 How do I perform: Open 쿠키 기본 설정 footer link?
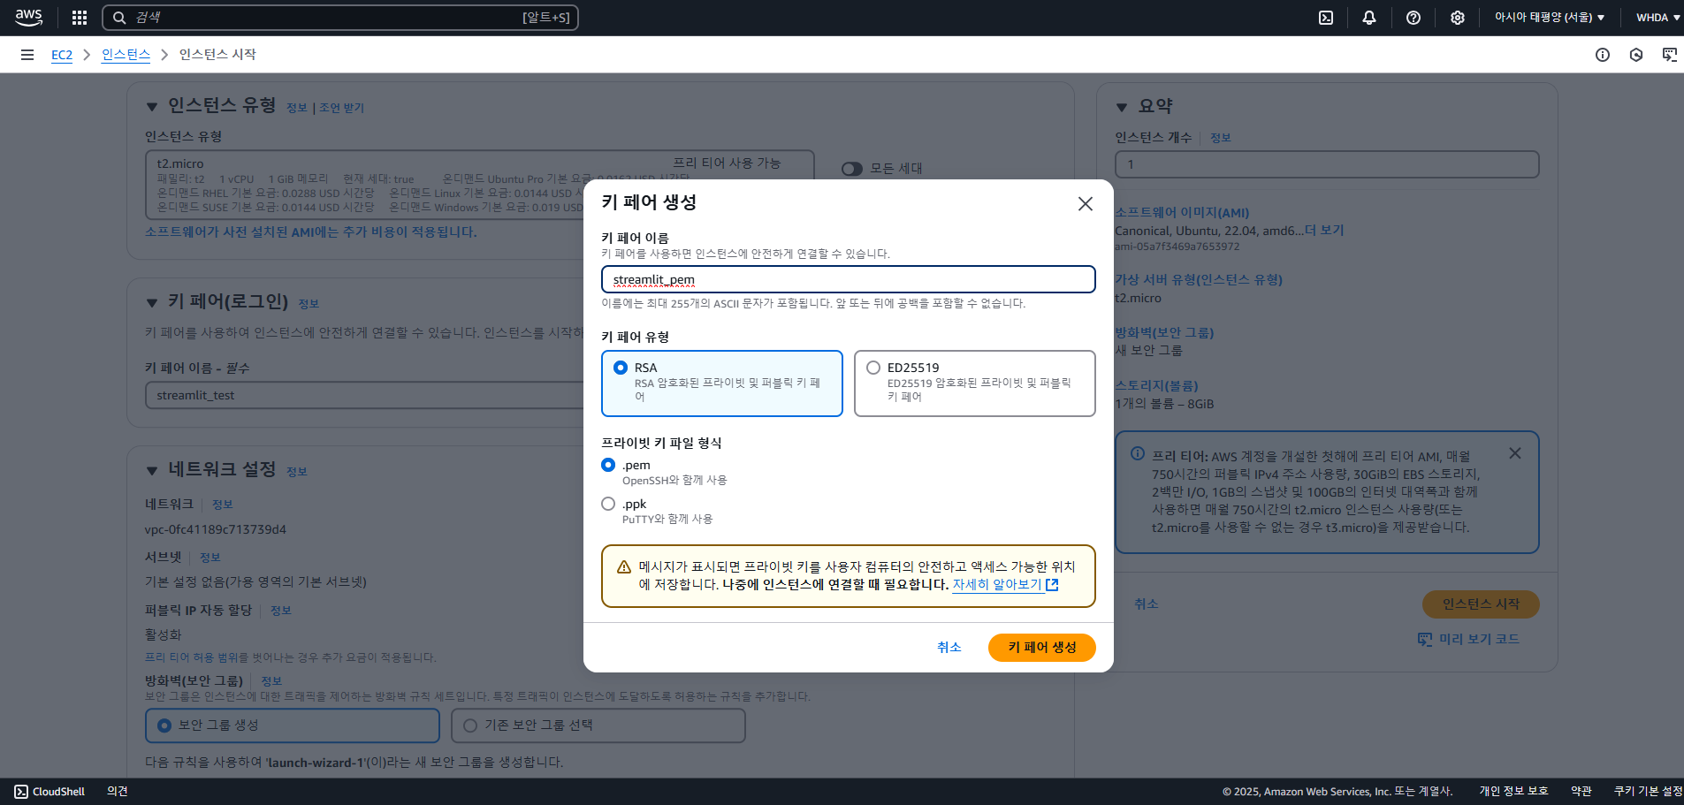tap(1648, 792)
